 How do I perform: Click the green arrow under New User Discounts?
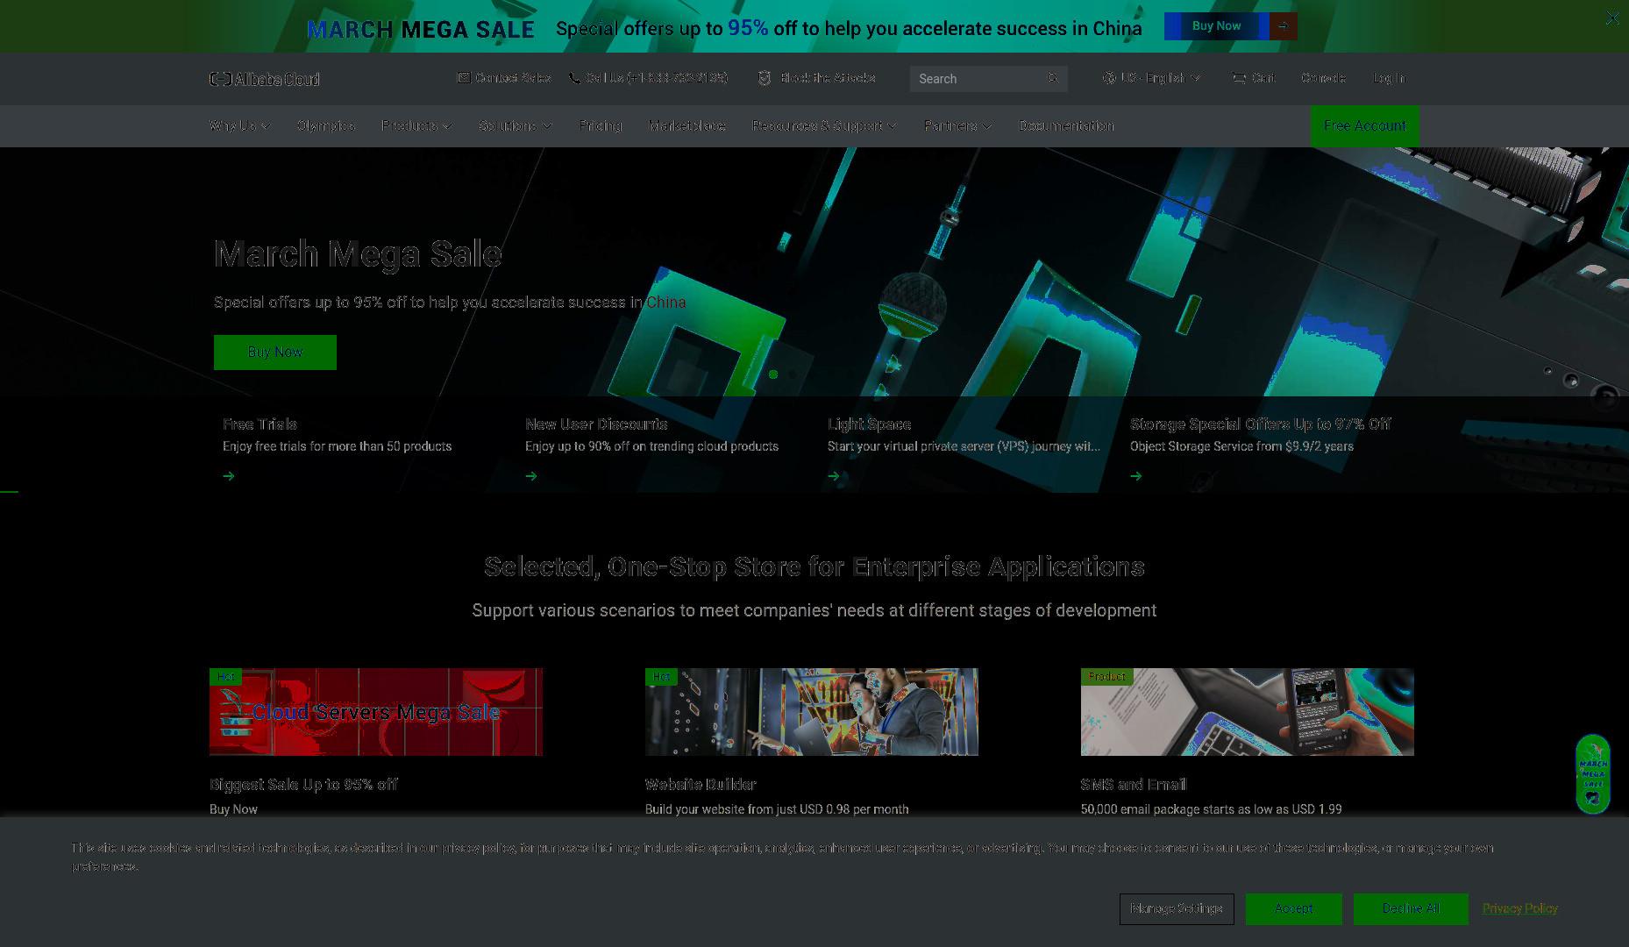[531, 476]
